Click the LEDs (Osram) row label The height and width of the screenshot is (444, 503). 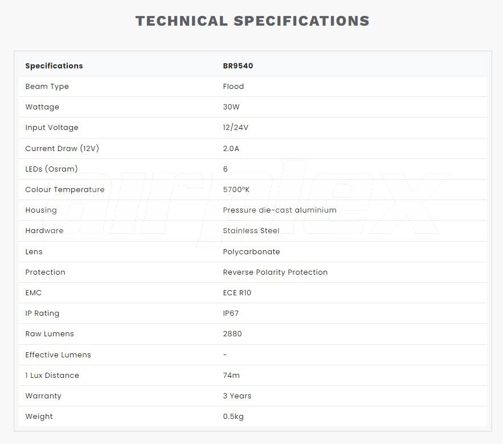[x=51, y=169]
